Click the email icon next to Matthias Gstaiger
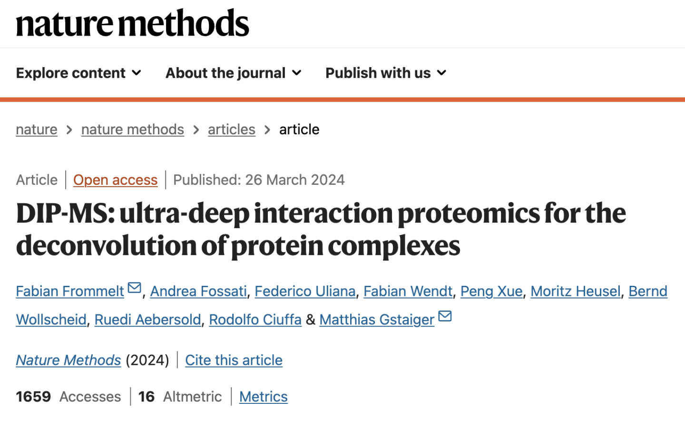The image size is (685, 421). tap(445, 315)
